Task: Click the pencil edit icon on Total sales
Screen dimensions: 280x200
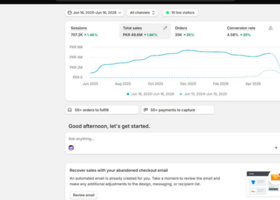Action: click(x=165, y=28)
